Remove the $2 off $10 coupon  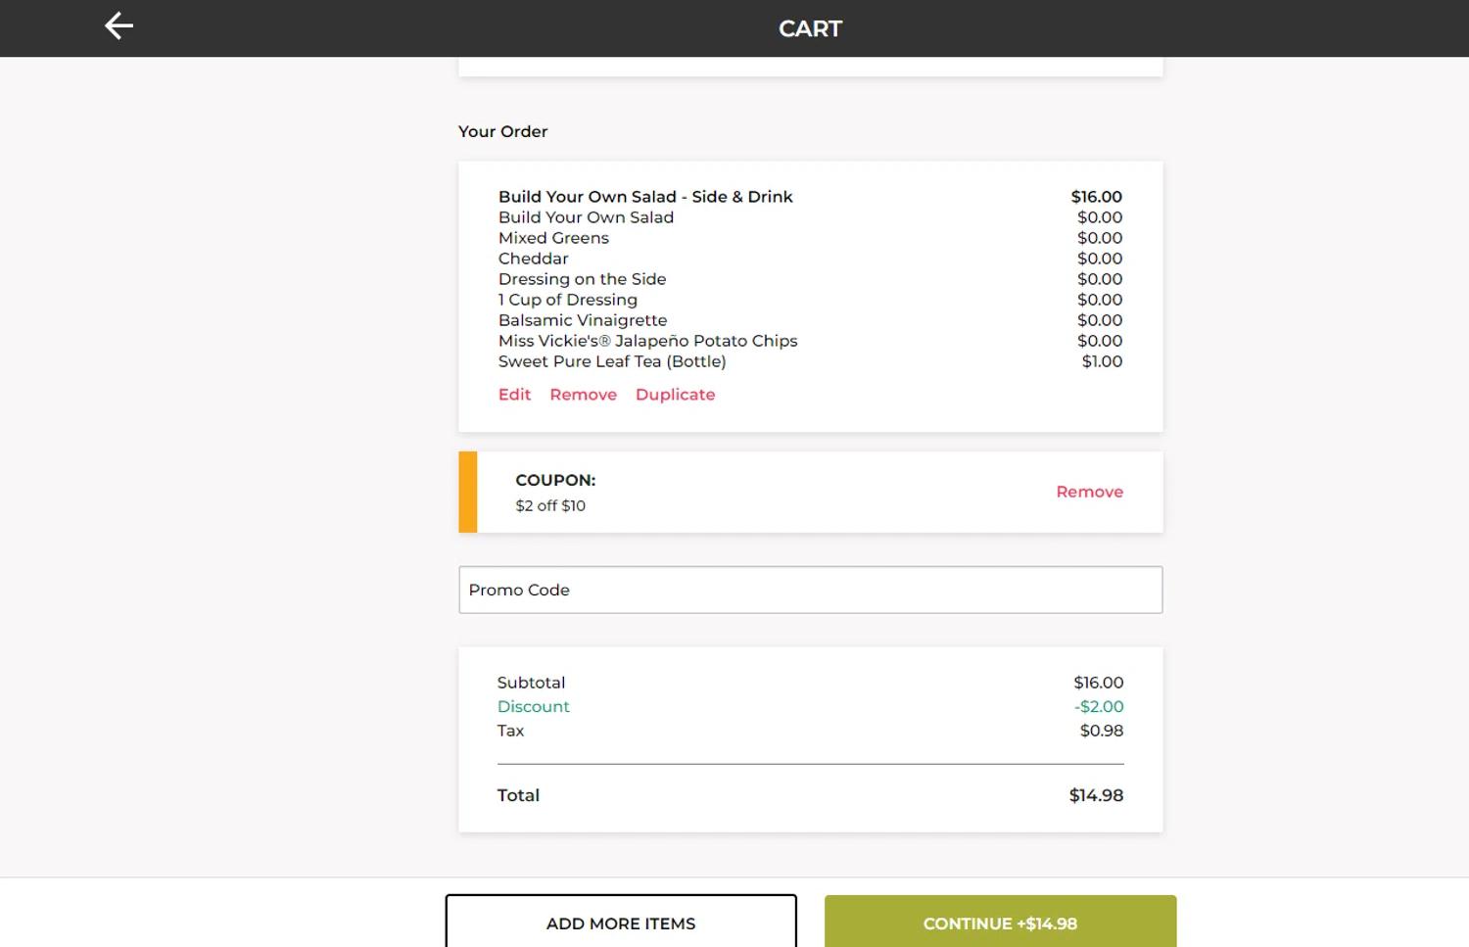[x=1089, y=492]
